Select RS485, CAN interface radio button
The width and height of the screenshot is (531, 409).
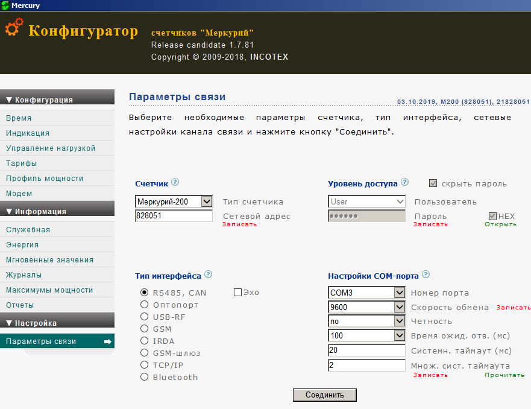145,293
